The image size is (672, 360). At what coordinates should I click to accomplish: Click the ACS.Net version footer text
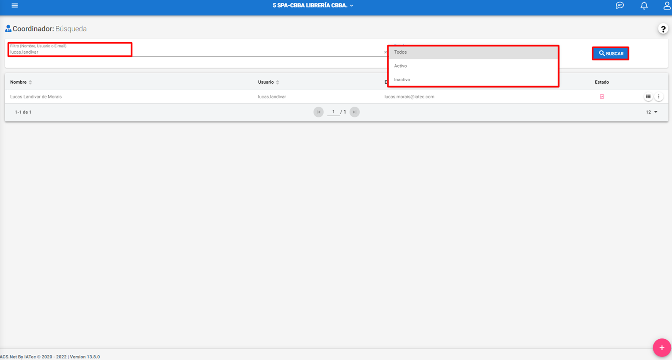pyautogui.click(x=50, y=357)
